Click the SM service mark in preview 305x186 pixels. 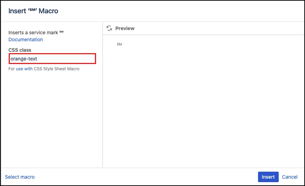119,44
